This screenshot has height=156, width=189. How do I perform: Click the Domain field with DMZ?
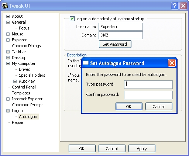click(x=121, y=35)
